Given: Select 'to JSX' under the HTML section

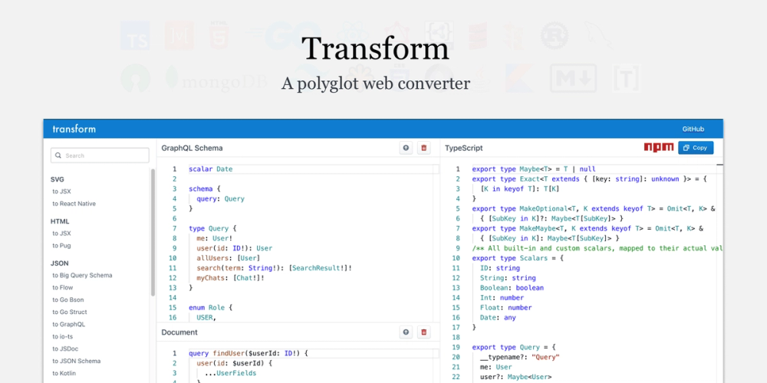Looking at the screenshot, I should [x=61, y=234].
